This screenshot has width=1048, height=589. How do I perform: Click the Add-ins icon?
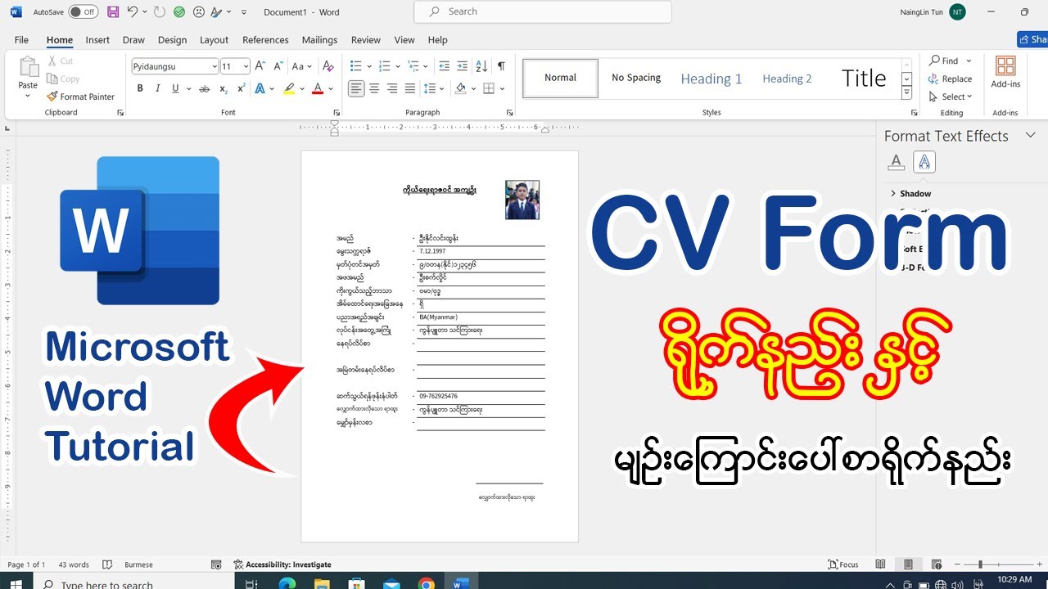pos(1005,72)
